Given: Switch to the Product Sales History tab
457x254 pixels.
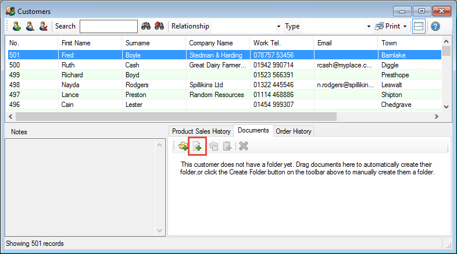Looking at the screenshot, I should [201, 131].
